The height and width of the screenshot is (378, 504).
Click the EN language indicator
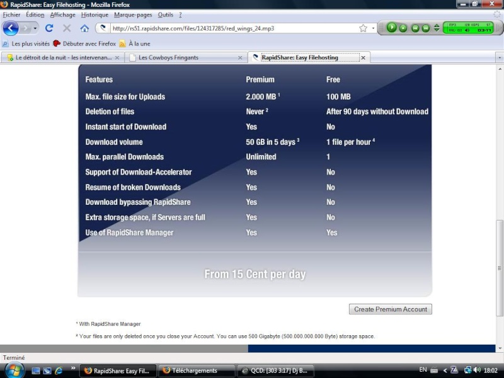[423, 370]
